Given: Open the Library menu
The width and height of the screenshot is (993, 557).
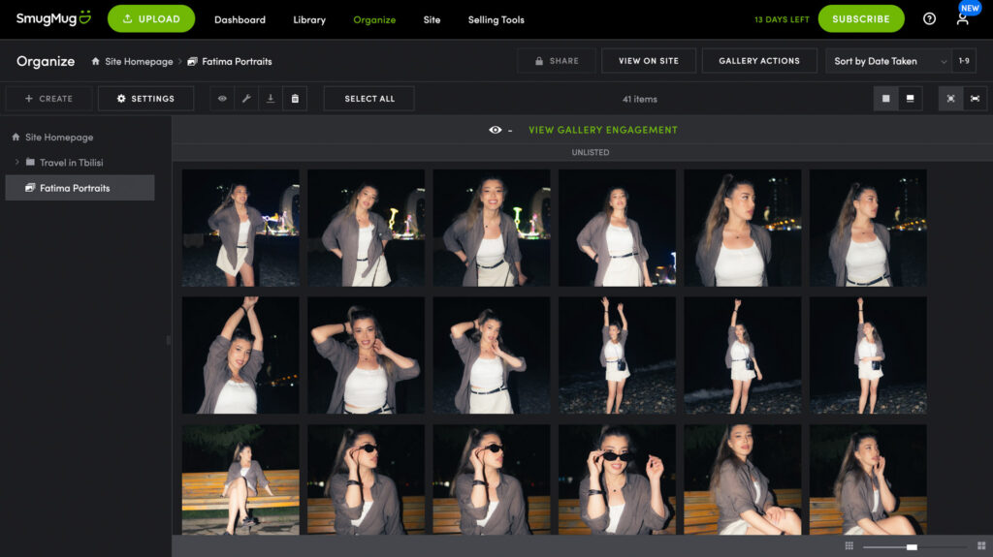Looking at the screenshot, I should pos(309,19).
